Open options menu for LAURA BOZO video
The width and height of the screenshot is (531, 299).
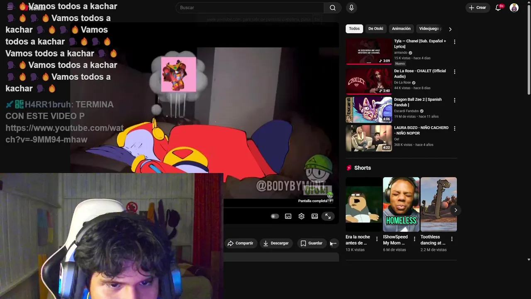pos(455,129)
